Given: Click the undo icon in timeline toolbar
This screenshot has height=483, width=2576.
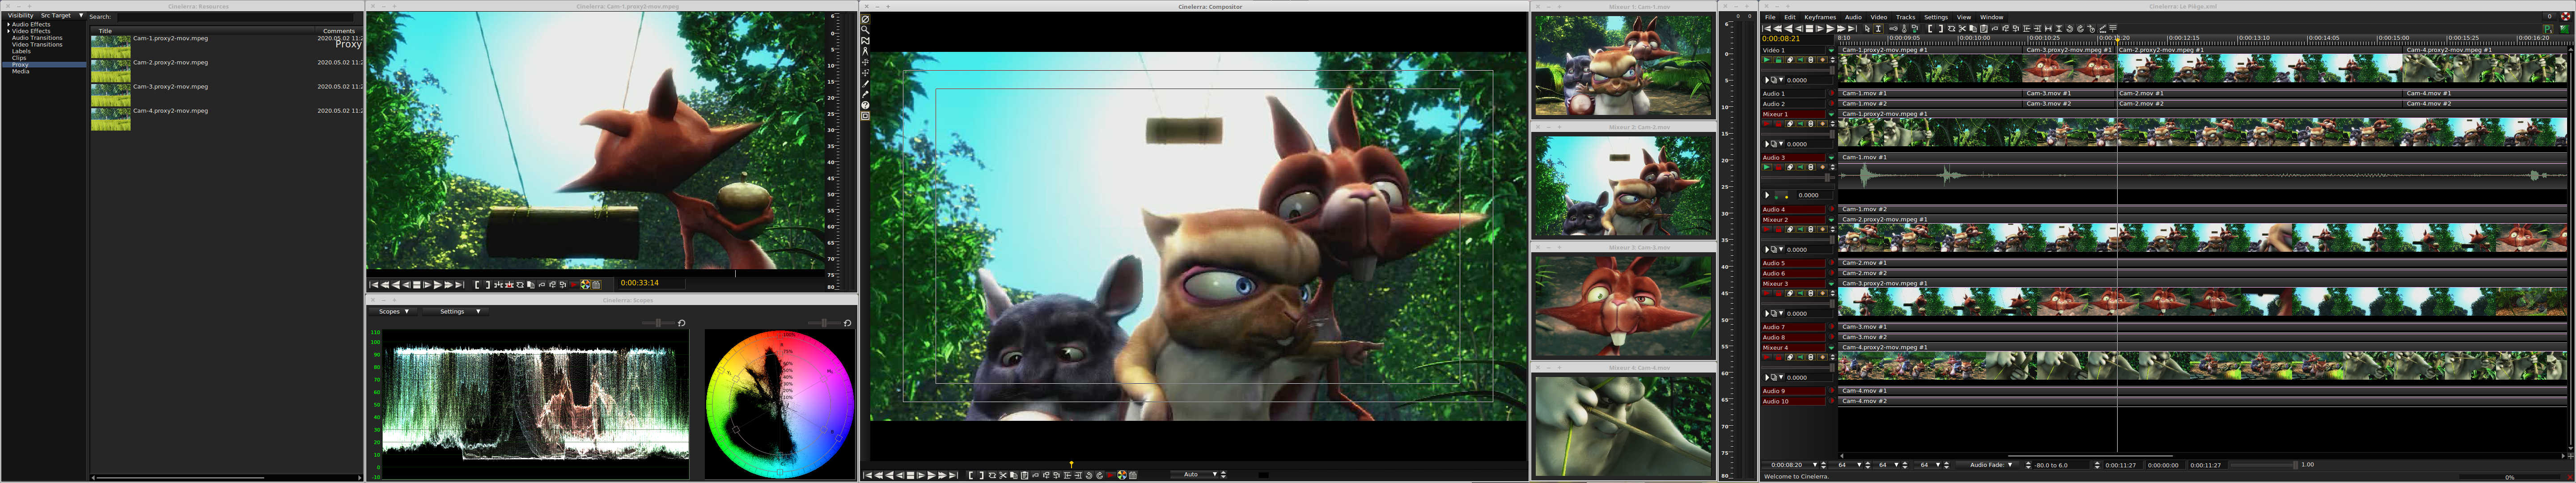Looking at the screenshot, I should tap(2070, 28).
